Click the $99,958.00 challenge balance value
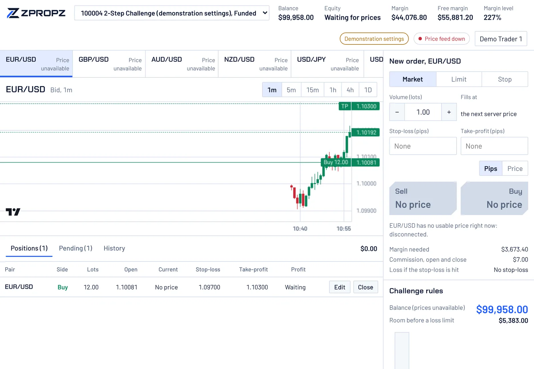Screen dimensions: 534x369 [x=502, y=310]
